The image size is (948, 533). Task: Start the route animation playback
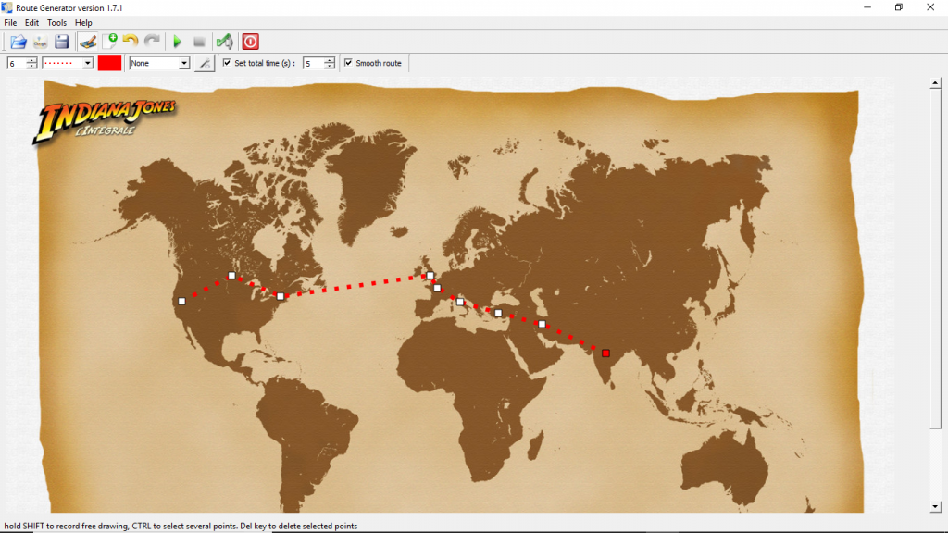[177, 41]
